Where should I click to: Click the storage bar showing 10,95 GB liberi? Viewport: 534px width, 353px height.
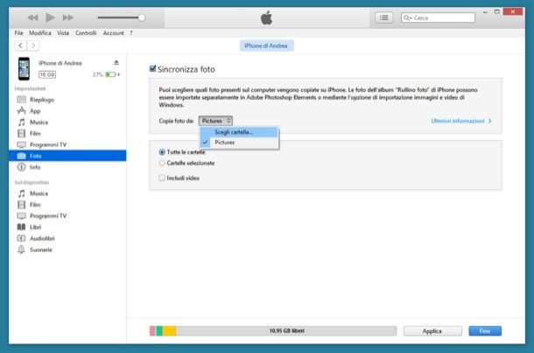click(273, 331)
